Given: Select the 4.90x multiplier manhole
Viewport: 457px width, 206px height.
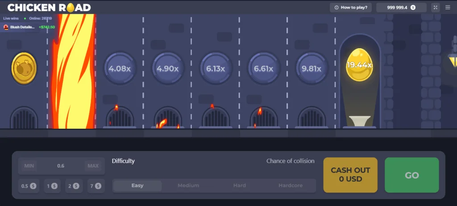Looking at the screenshot, I should point(168,68).
